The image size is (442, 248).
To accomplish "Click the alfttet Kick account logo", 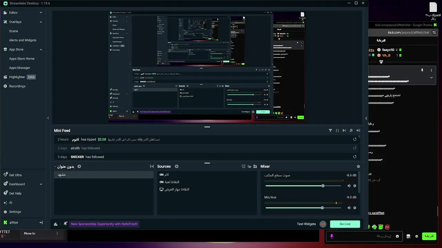I will 6,223.
